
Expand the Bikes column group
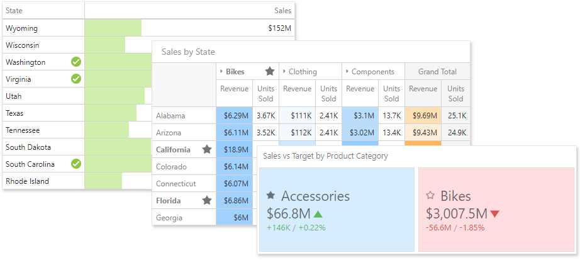point(221,72)
